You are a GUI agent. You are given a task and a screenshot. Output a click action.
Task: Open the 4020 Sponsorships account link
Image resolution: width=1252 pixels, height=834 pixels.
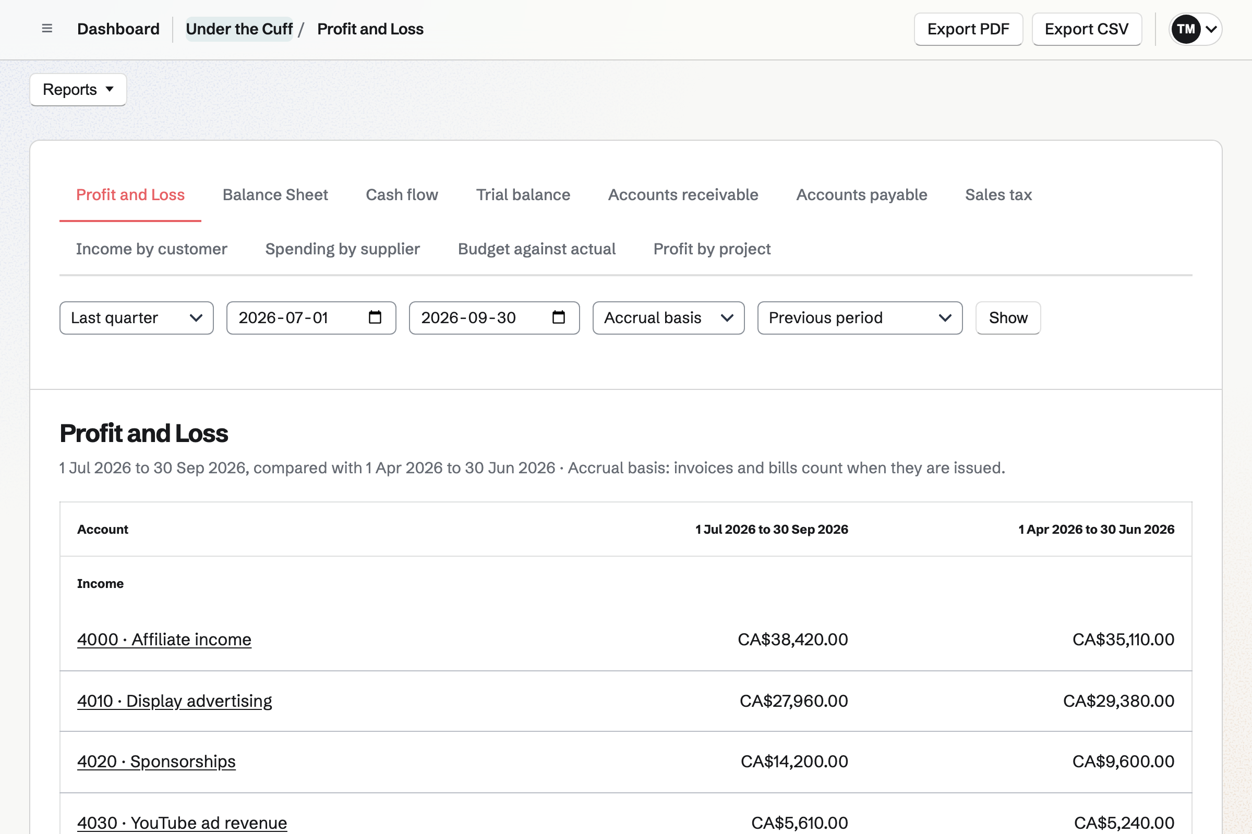156,762
